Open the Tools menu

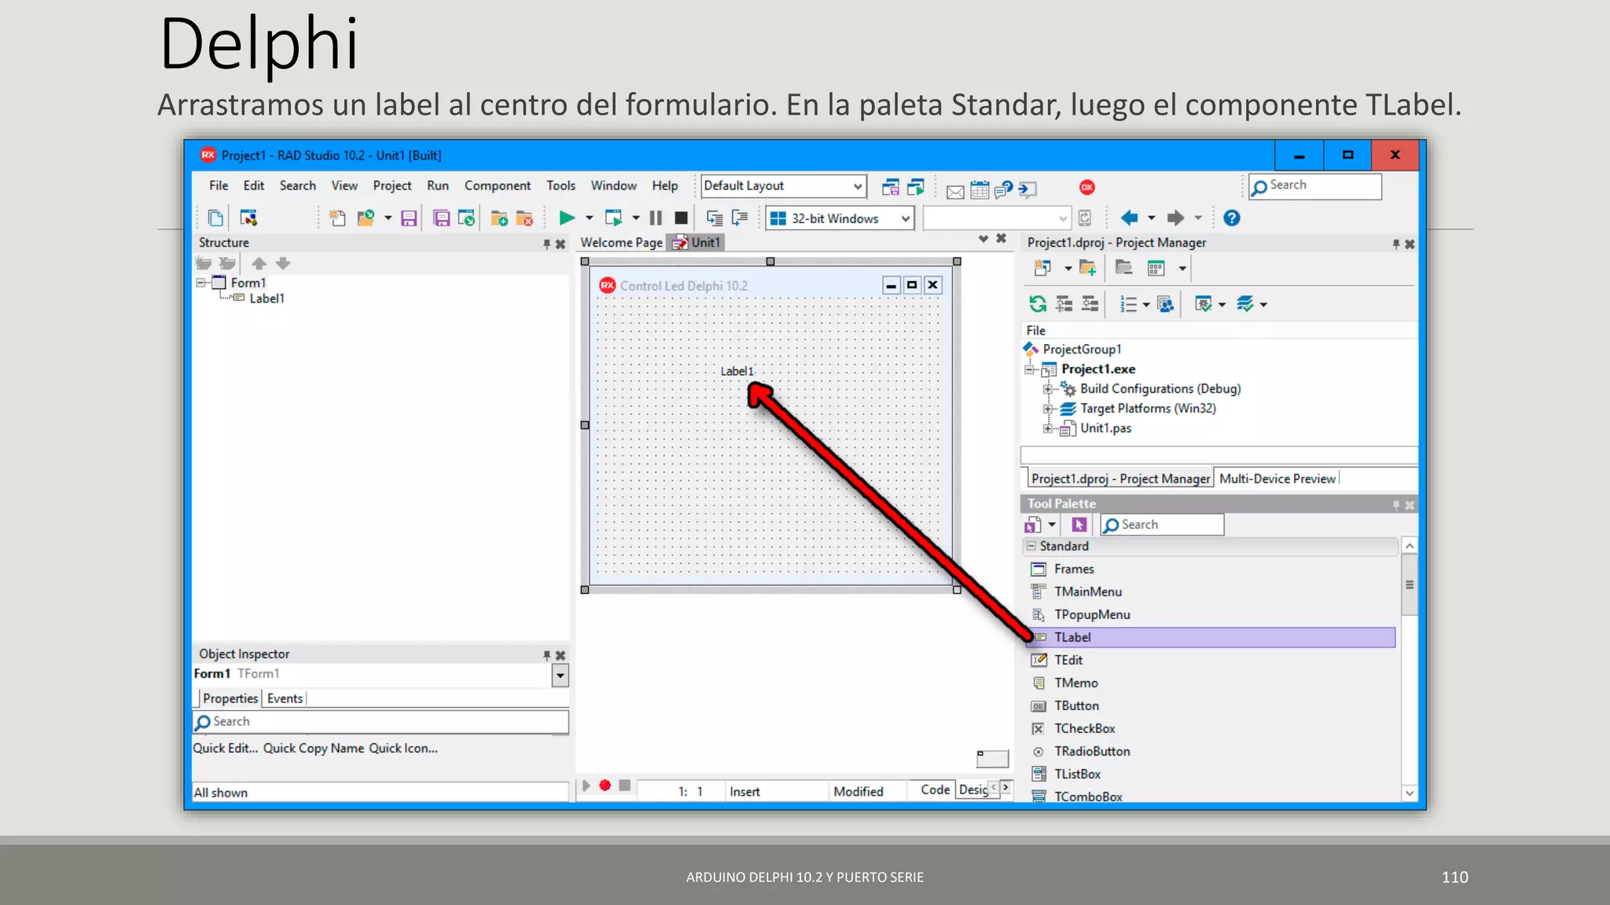pyautogui.click(x=561, y=185)
